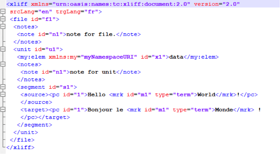The height and width of the screenshot is (154, 280).
Task: Click the closing </source> tag
Action: (36, 102)
